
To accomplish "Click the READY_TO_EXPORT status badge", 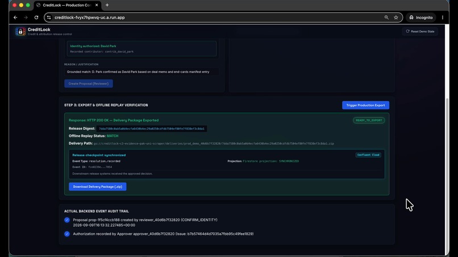I will (369, 120).
